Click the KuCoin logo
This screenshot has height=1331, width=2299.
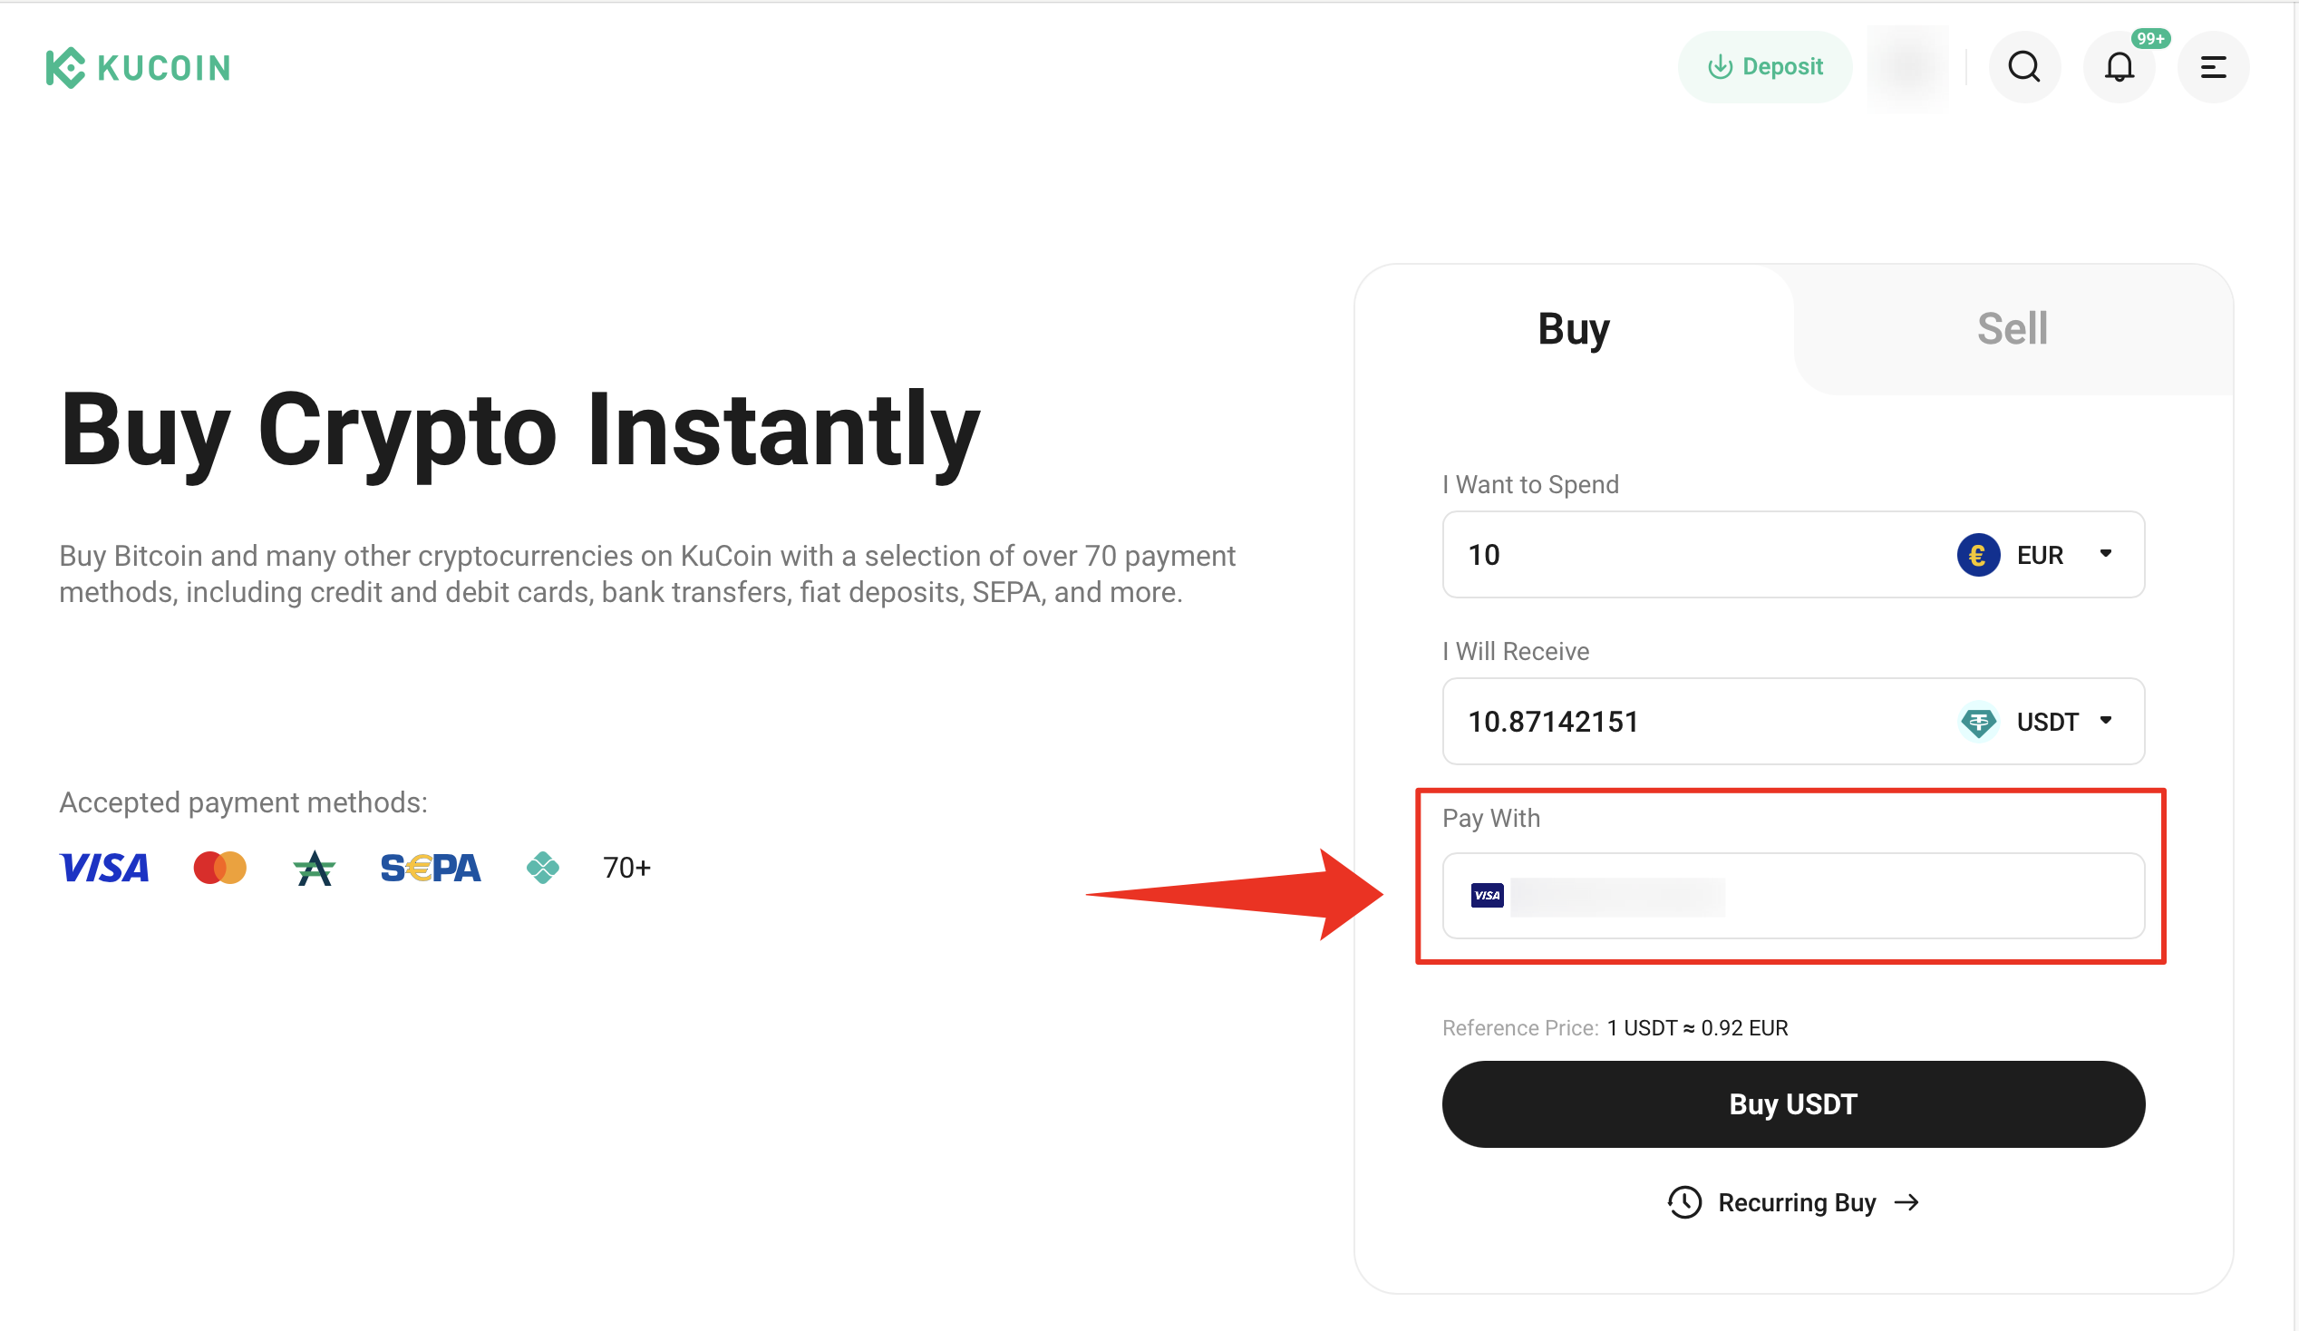(x=139, y=67)
